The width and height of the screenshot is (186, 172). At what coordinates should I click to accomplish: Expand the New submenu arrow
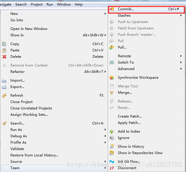[105, 14]
